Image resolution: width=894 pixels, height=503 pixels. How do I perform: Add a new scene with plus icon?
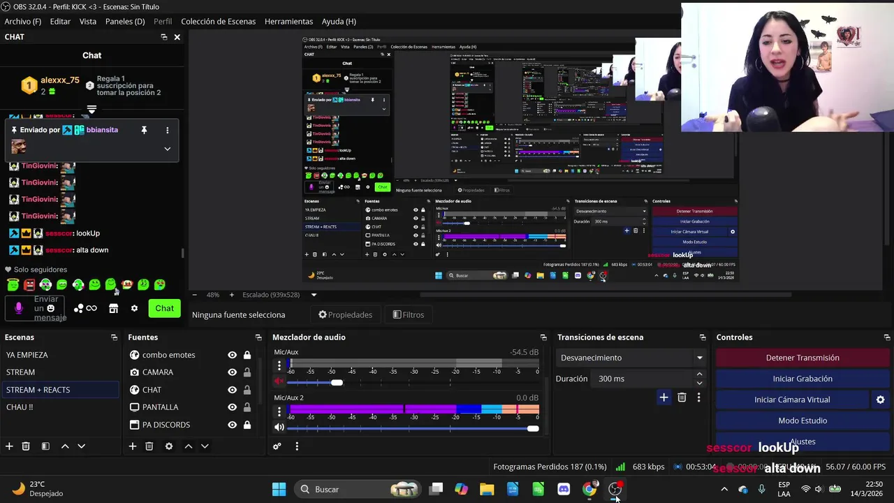(x=9, y=446)
